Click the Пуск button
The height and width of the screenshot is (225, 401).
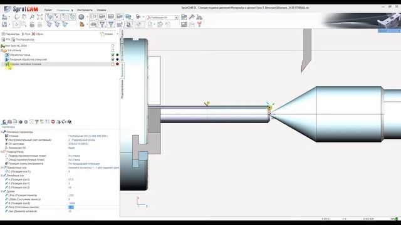point(26,34)
